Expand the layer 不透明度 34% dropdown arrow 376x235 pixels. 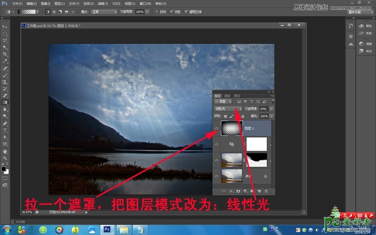pyautogui.click(x=271, y=109)
